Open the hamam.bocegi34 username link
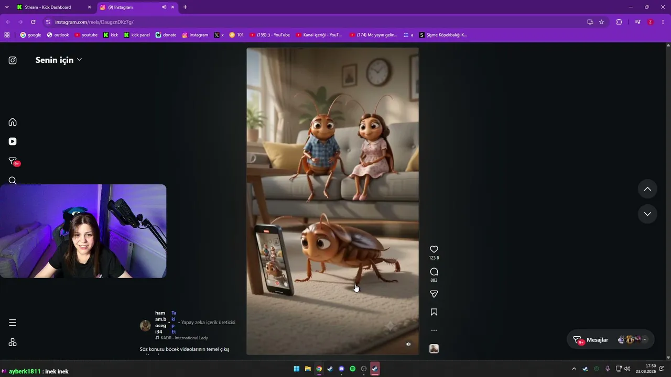This screenshot has width=671, height=377. (160, 322)
